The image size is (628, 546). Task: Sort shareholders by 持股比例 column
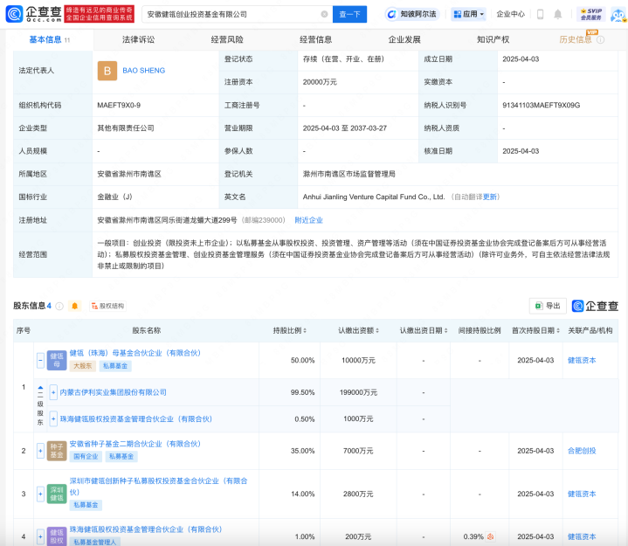click(x=290, y=331)
